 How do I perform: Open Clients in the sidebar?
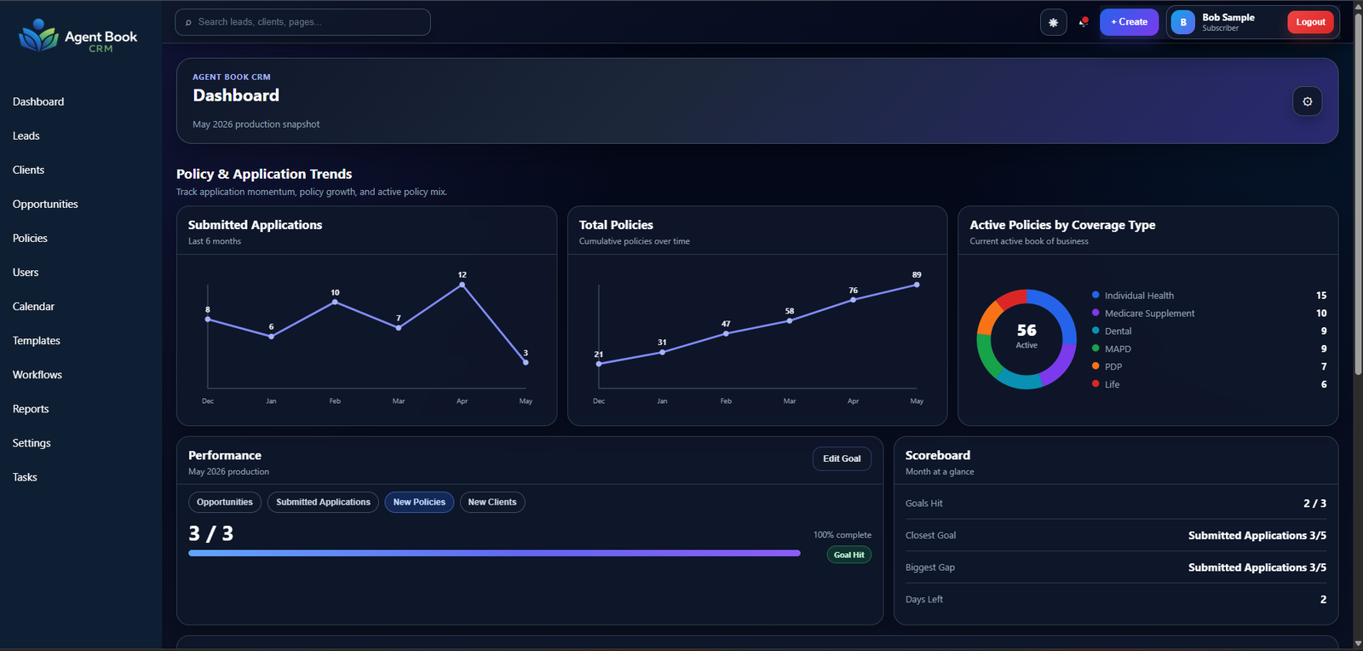(29, 170)
